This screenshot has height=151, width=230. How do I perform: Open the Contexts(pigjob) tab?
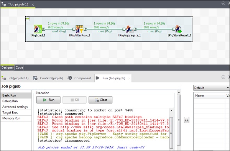tap(48, 78)
